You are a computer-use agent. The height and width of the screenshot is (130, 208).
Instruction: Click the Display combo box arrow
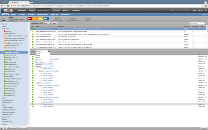[x=49, y=51]
